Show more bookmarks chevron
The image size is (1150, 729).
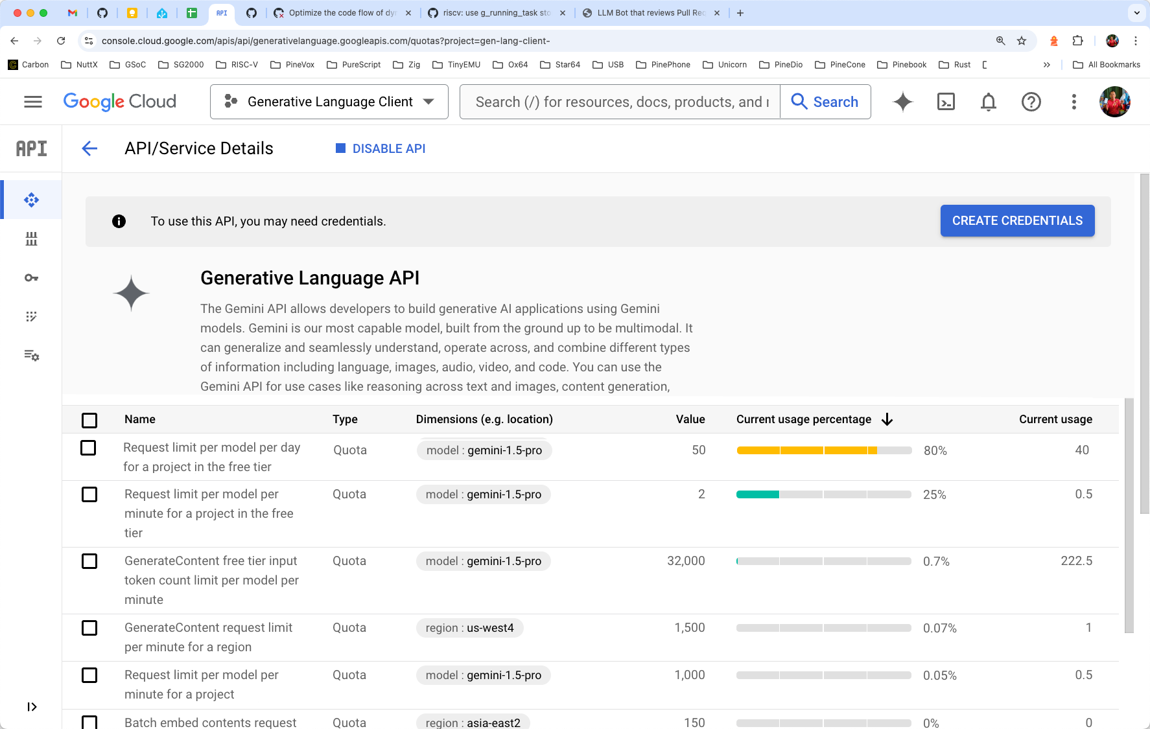click(1046, 65)
